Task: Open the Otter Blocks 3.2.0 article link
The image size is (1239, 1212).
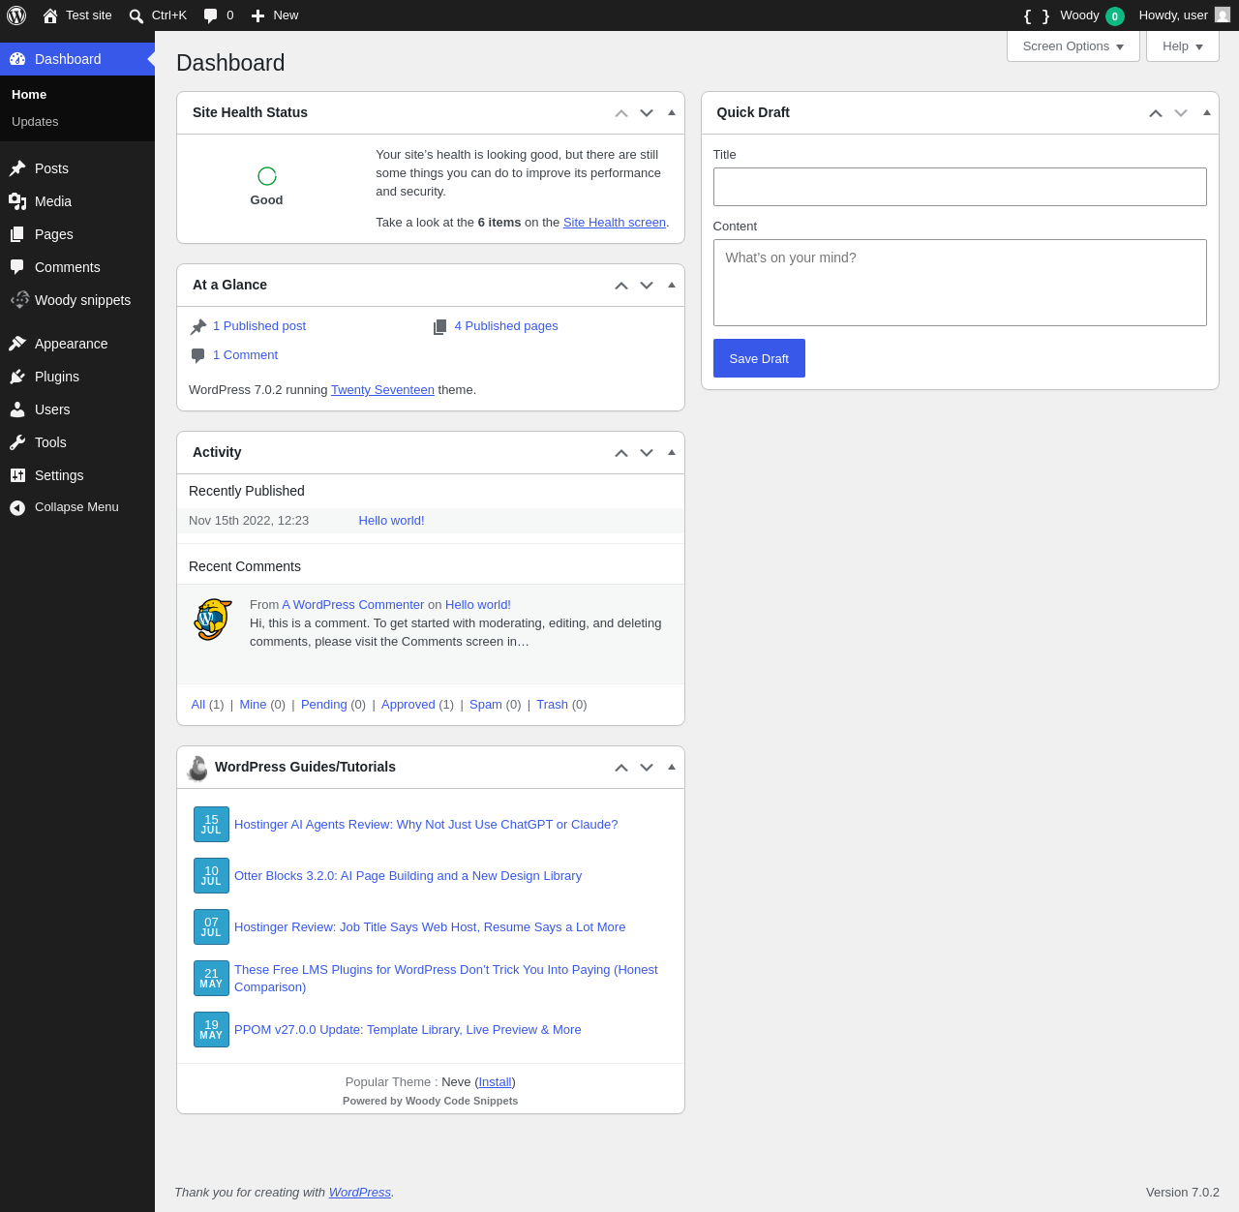Action: [x=408, y=876]
